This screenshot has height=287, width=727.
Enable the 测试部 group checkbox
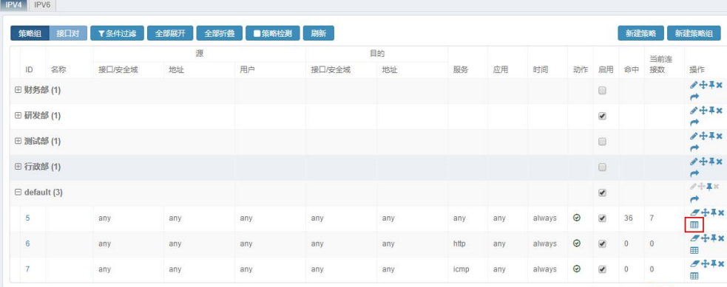point(602,142)
